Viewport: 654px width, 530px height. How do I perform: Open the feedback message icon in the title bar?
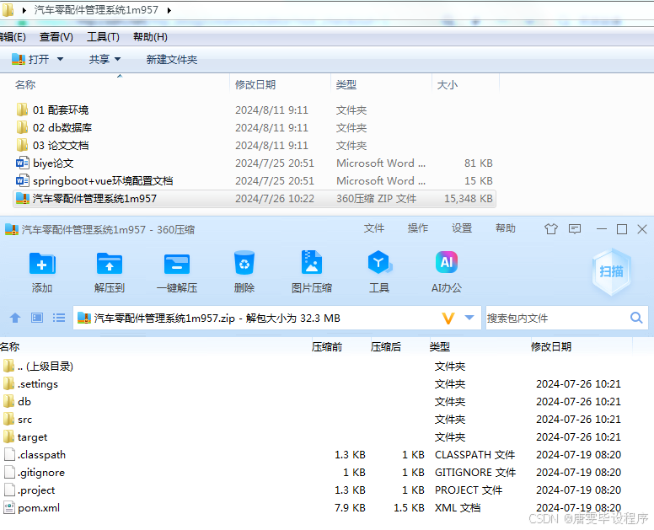[x=575, y=229]
